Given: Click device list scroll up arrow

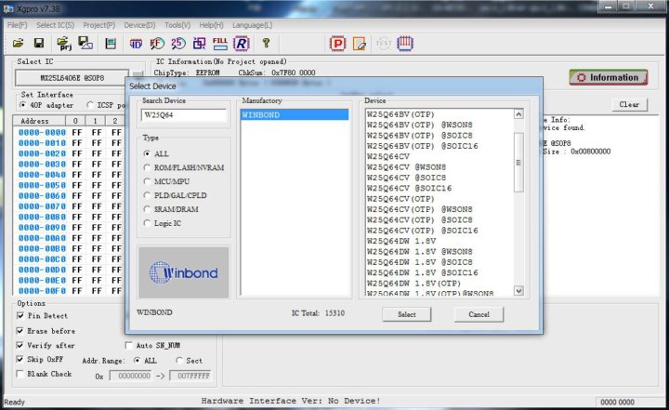Looking at the screenshot, I should (518, 114).
